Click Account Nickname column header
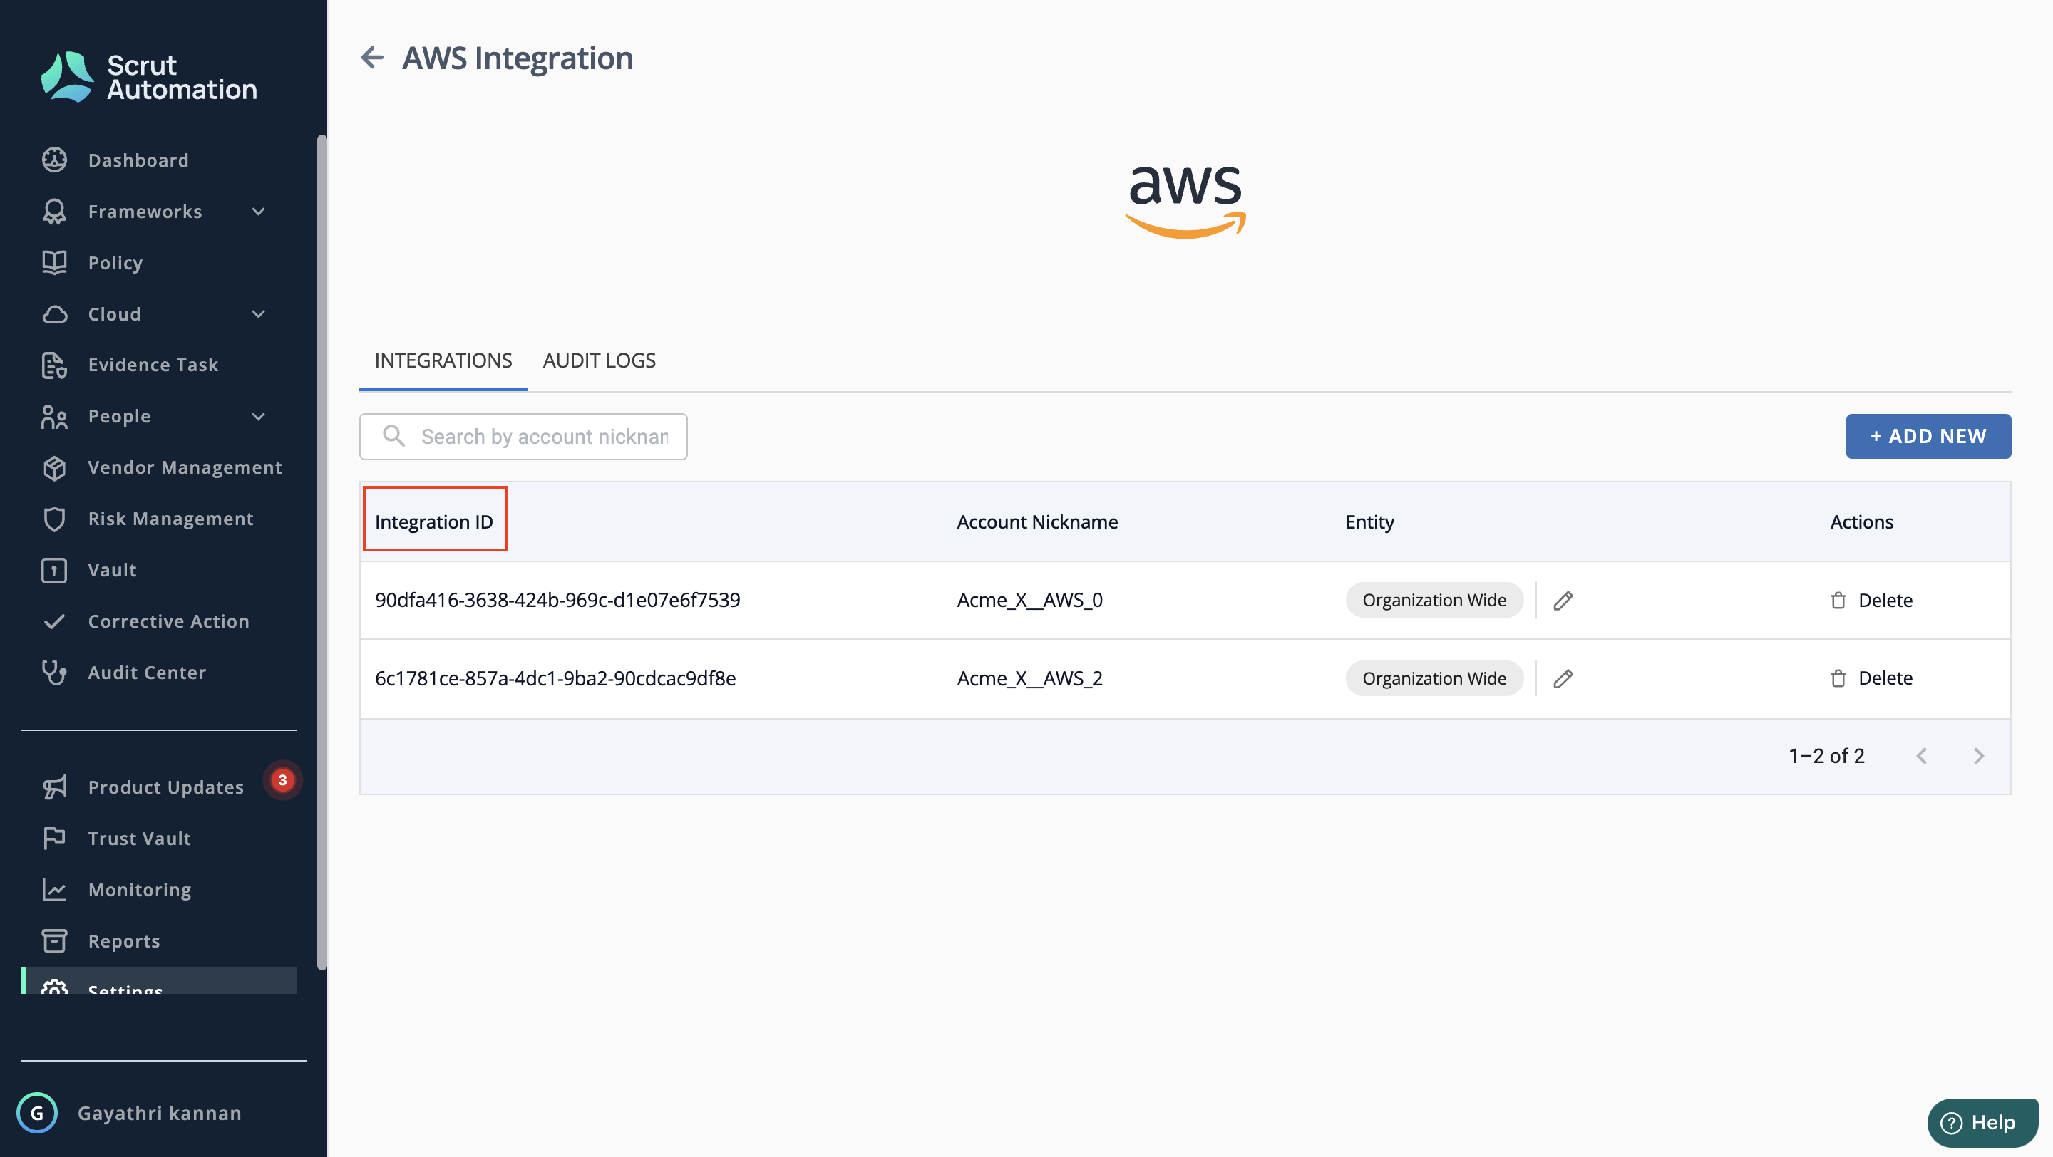Screen dimensions: 2053x1157 tap(1037, 522)
